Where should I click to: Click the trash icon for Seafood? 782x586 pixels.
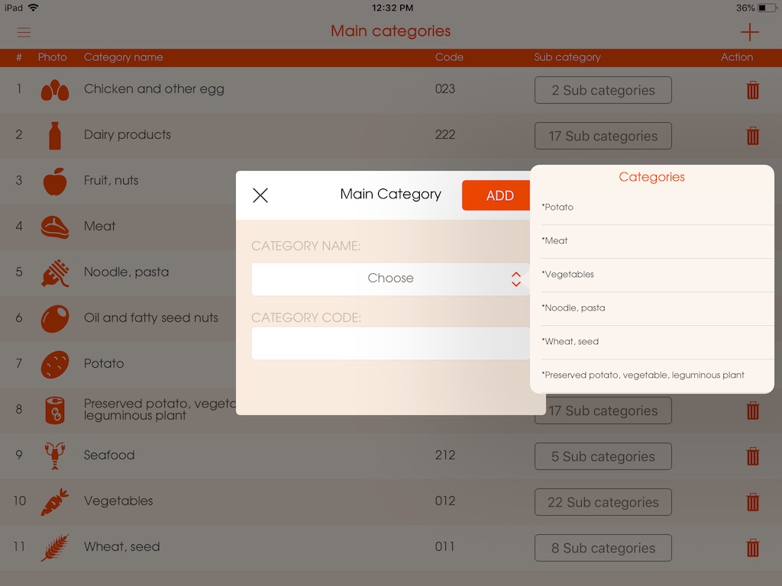[752, 456]
